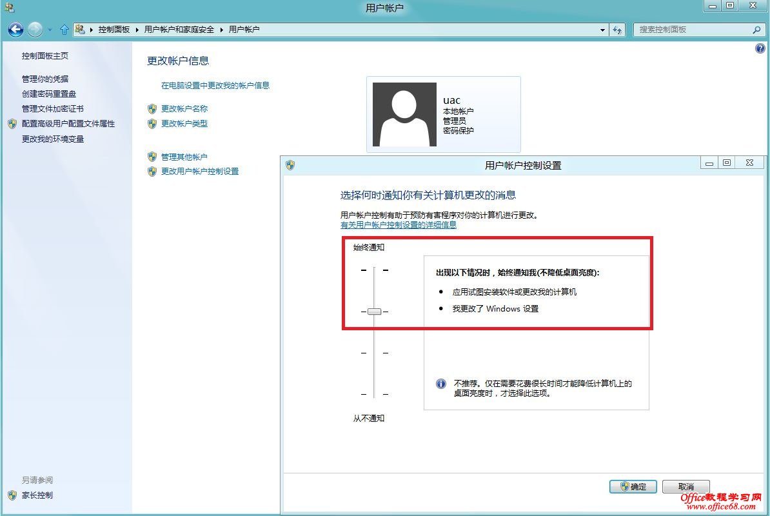Image resolution: width=770 pixels, height=516 pixels.
Task: Click the shield icon next to 配置高级用户配置文件属性
Action: click(x=12, y=124)
